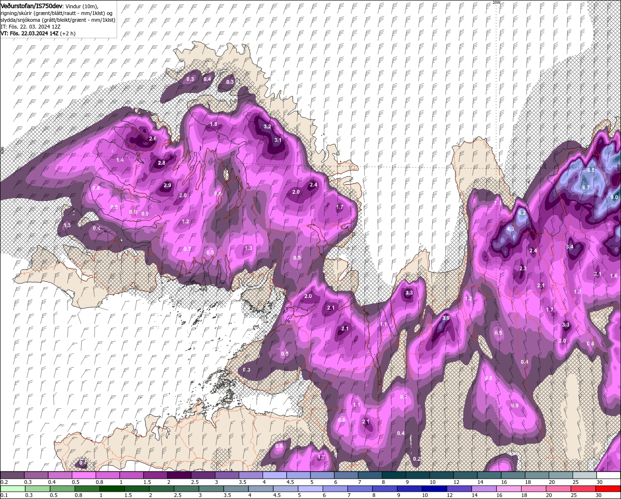Click the 4.3 value on the map
The image size is (621, 499).
click(x=510, y=229)
